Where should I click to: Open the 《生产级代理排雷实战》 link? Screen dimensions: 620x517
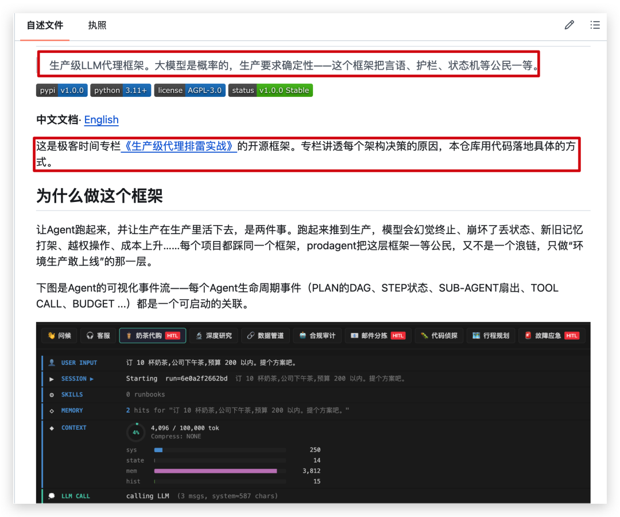(179, 146)
